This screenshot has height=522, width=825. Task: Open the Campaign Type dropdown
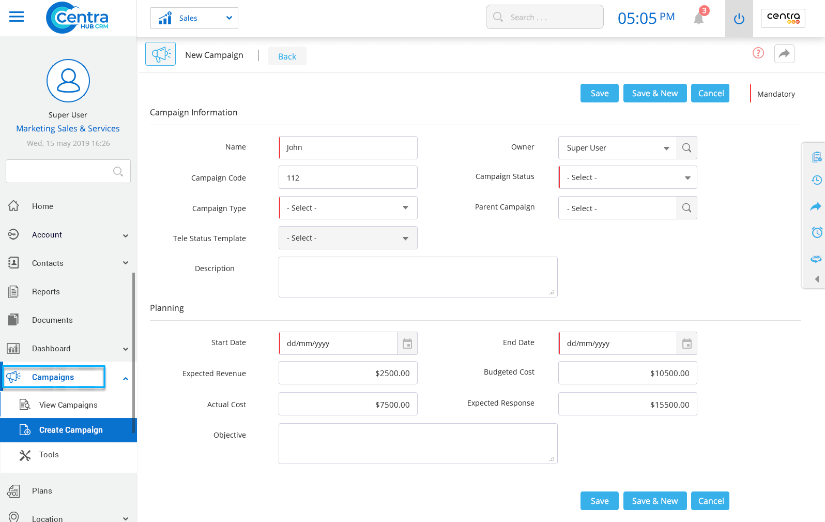(348, 208)
